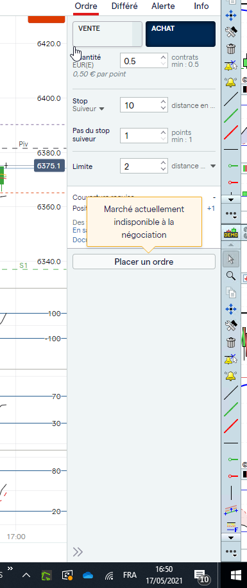The image size is (247, 588).
Task: Select the parallel channel drawing tool
Action: click(x=231, y=510)
